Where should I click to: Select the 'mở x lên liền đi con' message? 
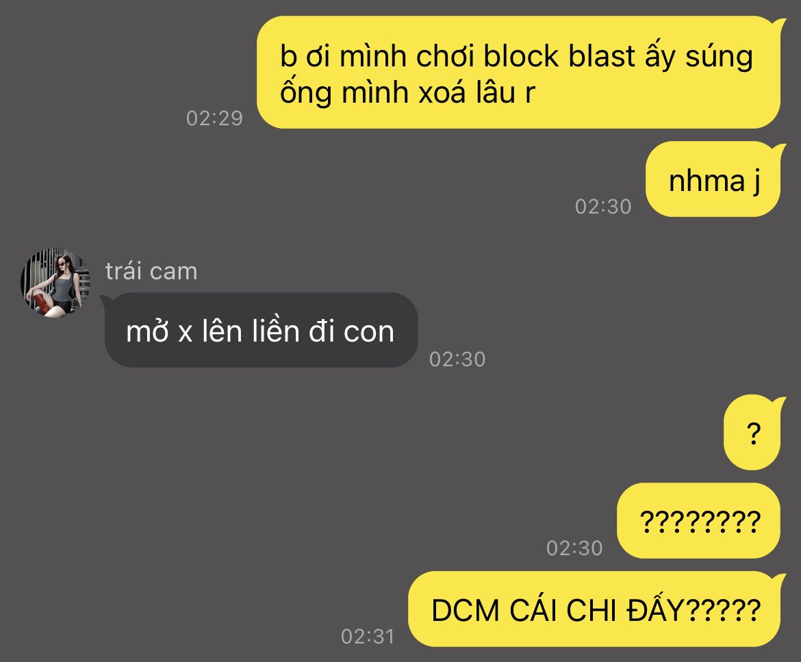261,330
